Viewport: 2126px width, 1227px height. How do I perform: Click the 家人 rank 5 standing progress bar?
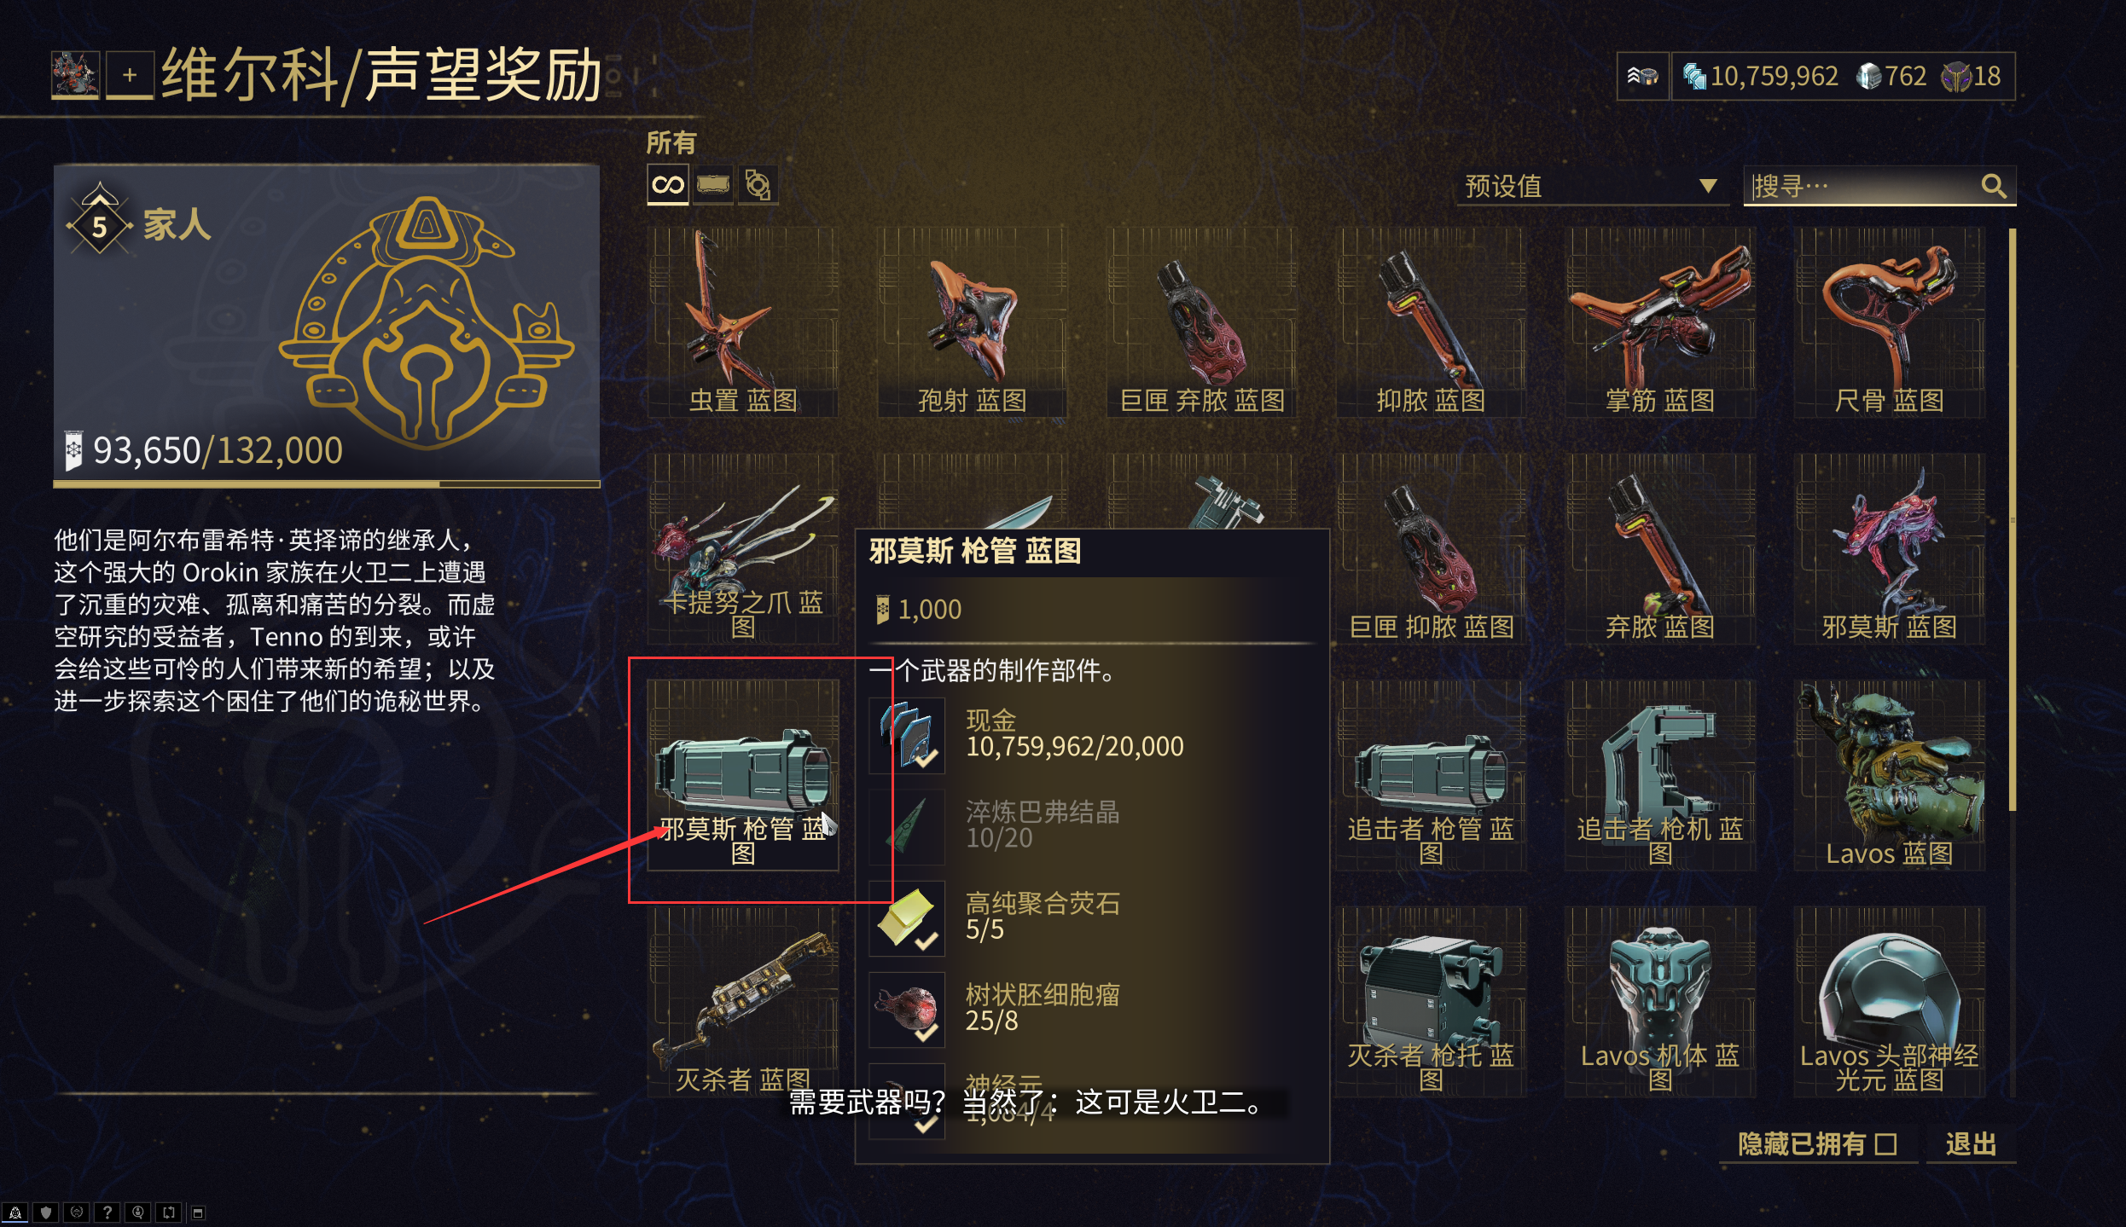[x=327, y=483]
